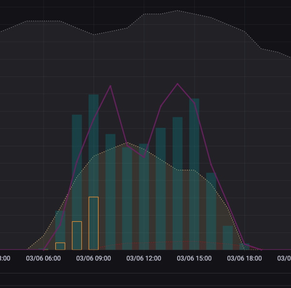Image resolution: width=291 pixels, height=288 pixels.
Task: Select the purple line dip between its peaks
Action: click(144, 157)
